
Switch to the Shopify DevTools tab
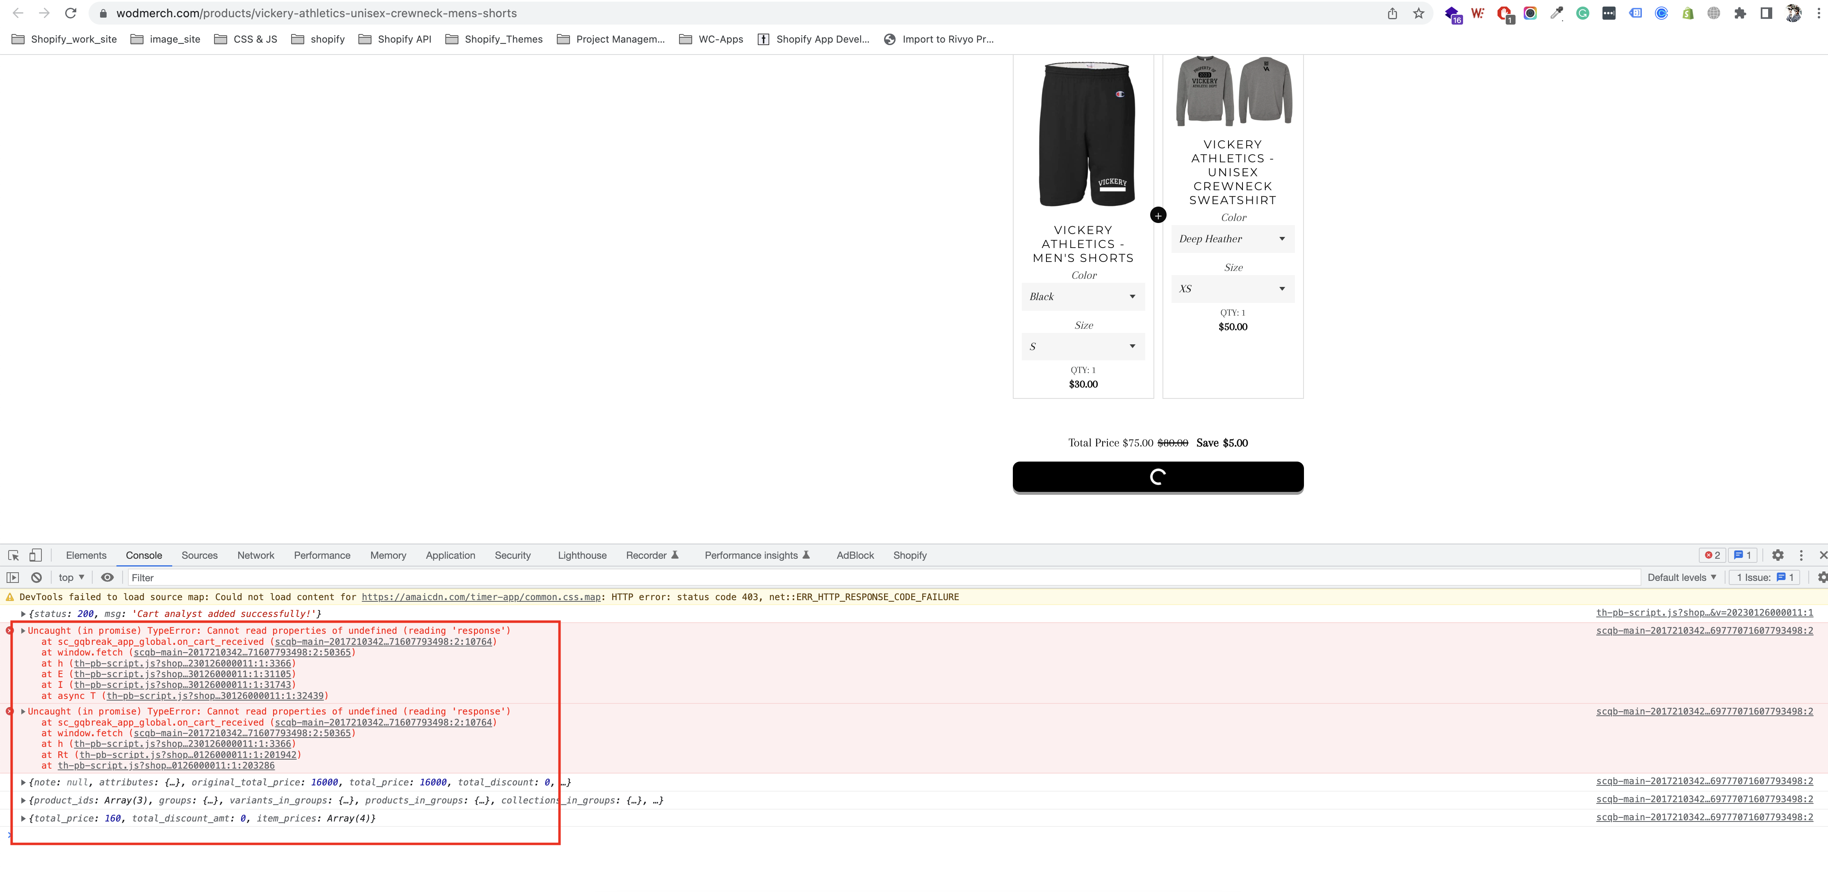point(910,555)
